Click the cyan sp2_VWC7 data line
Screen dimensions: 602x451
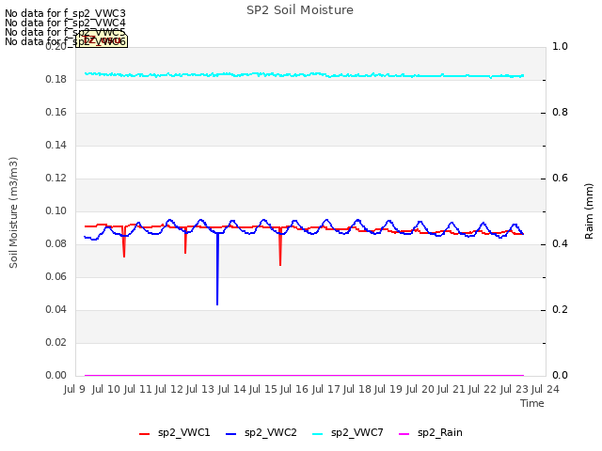(x=304, y=75)
